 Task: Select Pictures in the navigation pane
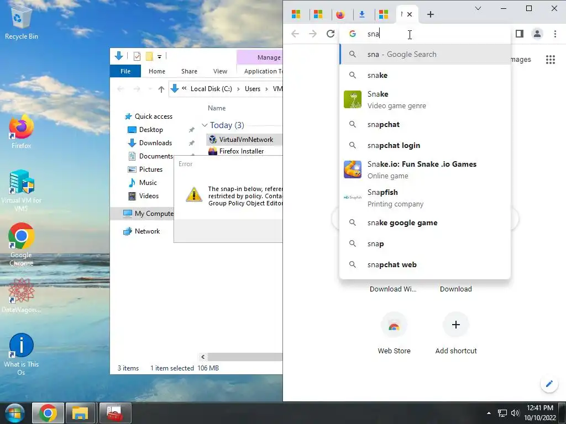point(145,169)
